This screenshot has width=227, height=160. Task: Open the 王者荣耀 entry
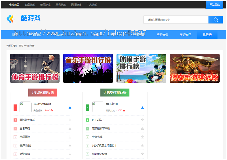pyautogui.click(x=25, y=129)
